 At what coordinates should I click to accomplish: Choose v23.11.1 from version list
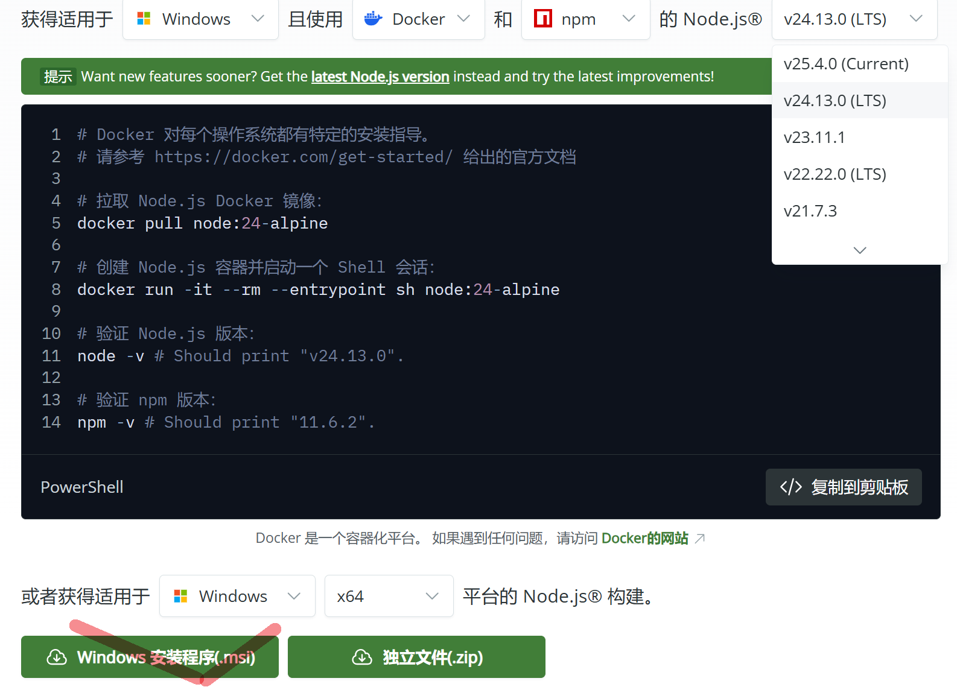pos(860,138)
